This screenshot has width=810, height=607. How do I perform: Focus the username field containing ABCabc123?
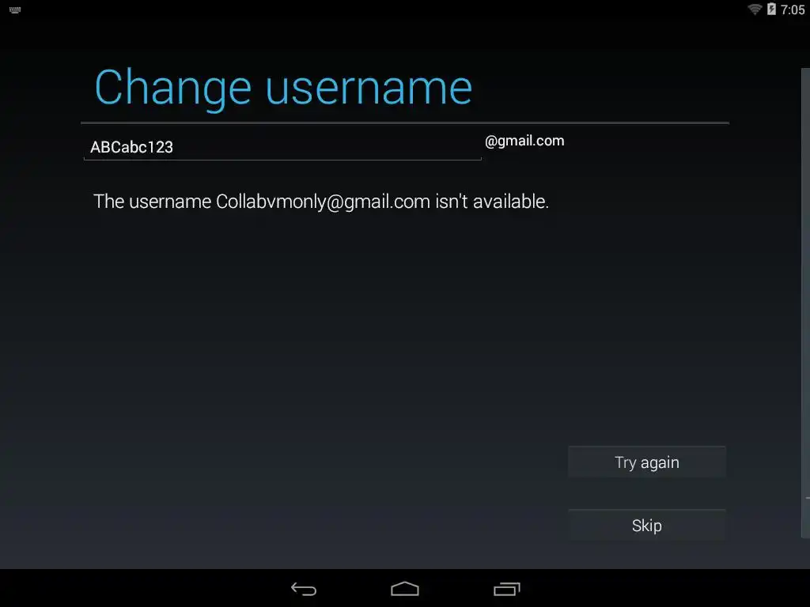point(282,147)
